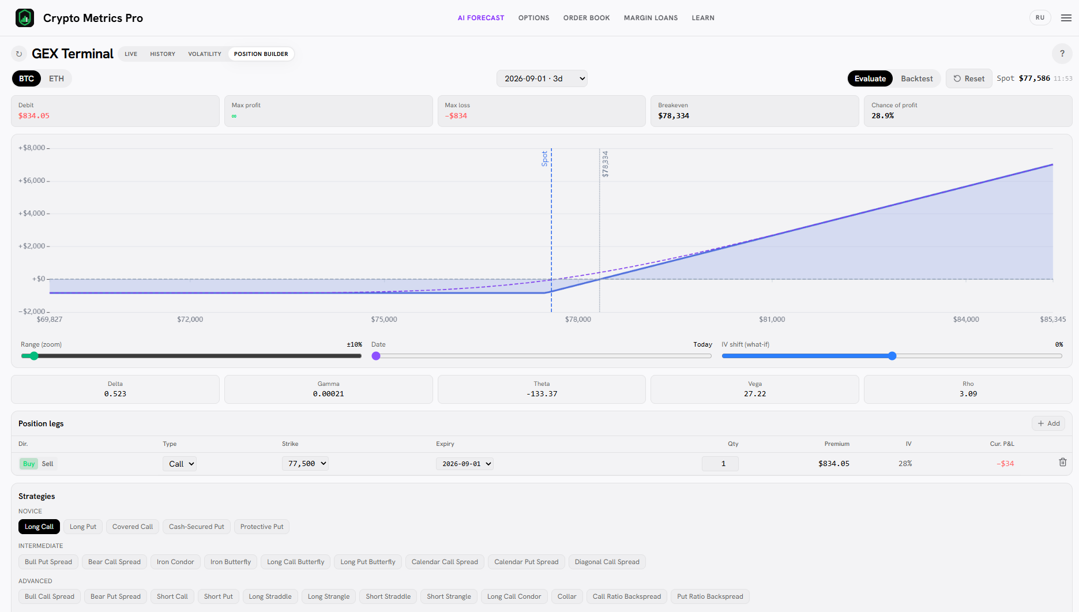The width and height of the screenshot is (1079, 612).
Task: Open the leg expiry dropdown in Position legs
Action: click(465, 464)
